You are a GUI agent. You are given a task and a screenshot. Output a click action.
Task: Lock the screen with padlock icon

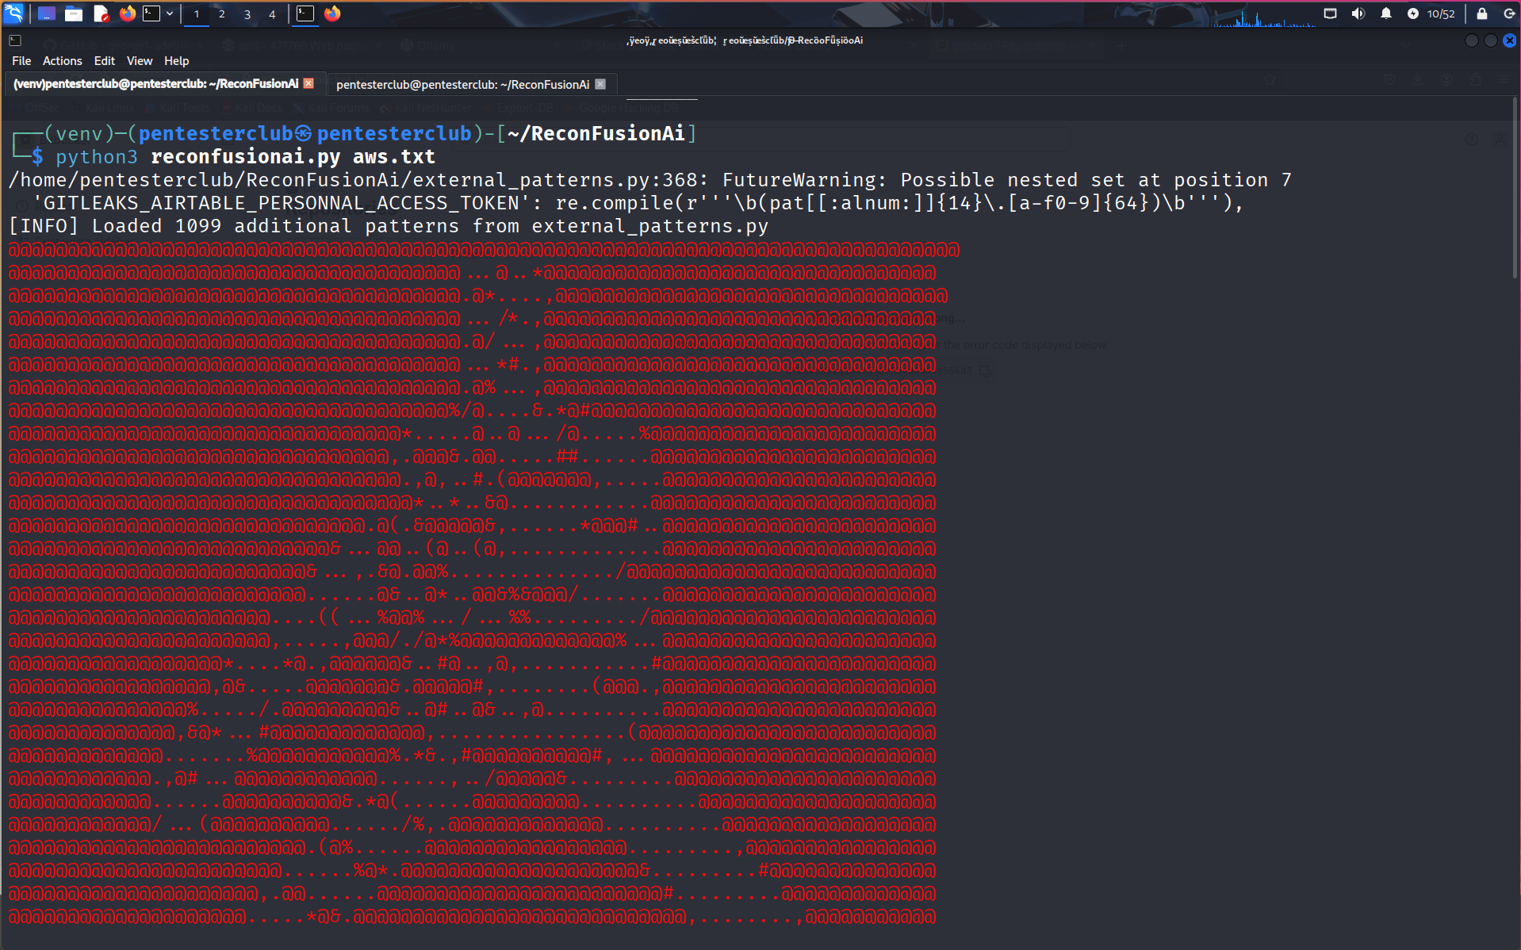[x=1482, y=13]
